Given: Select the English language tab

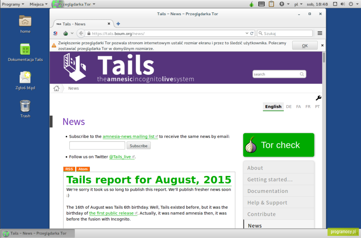Looking at the screenshot, I should [273, 106].
